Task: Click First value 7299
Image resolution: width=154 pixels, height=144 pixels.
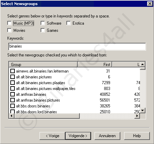Action: (106, 83)
